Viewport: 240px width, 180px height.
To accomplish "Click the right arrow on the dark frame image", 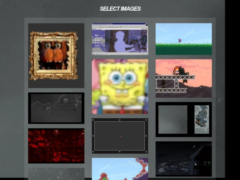I will (x=146, y=136).
